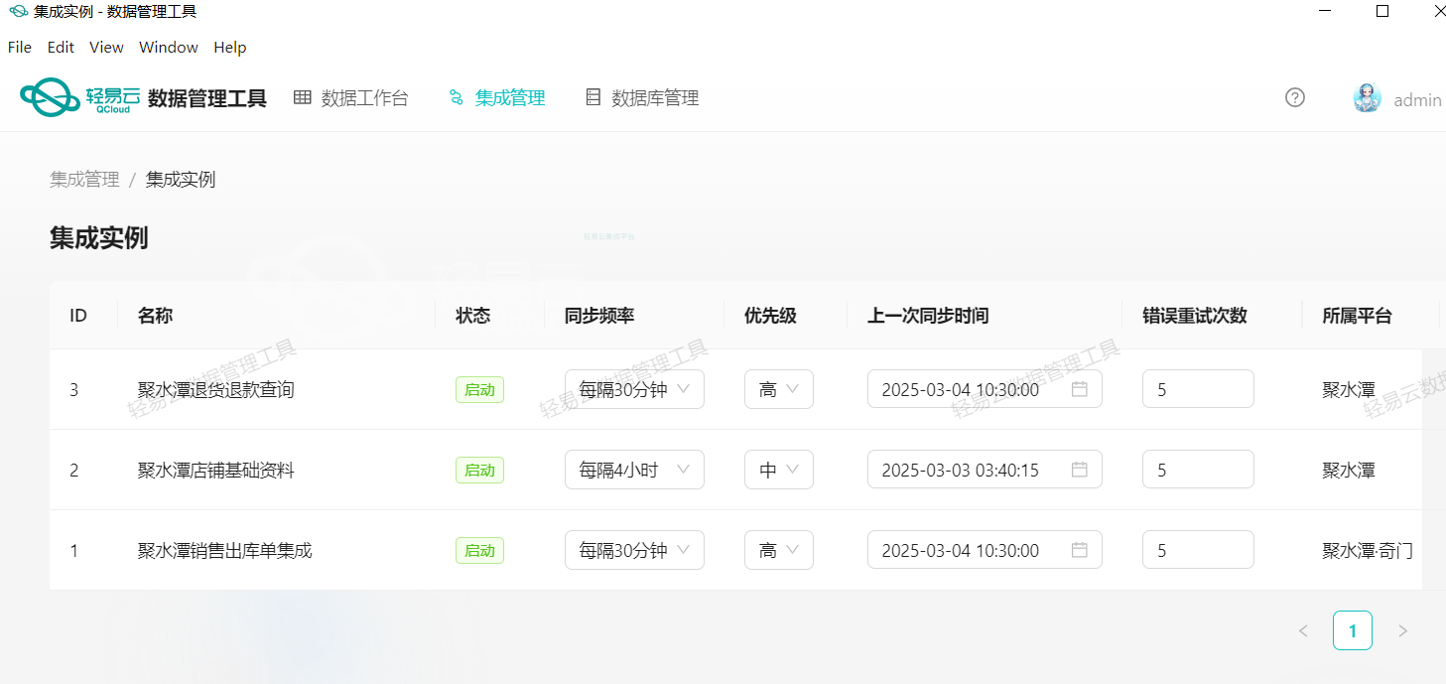The height and width of the screenshot is (684, 1446).
Task: Open the File menu
Action: pyautogui.click(x=20, y=47)
